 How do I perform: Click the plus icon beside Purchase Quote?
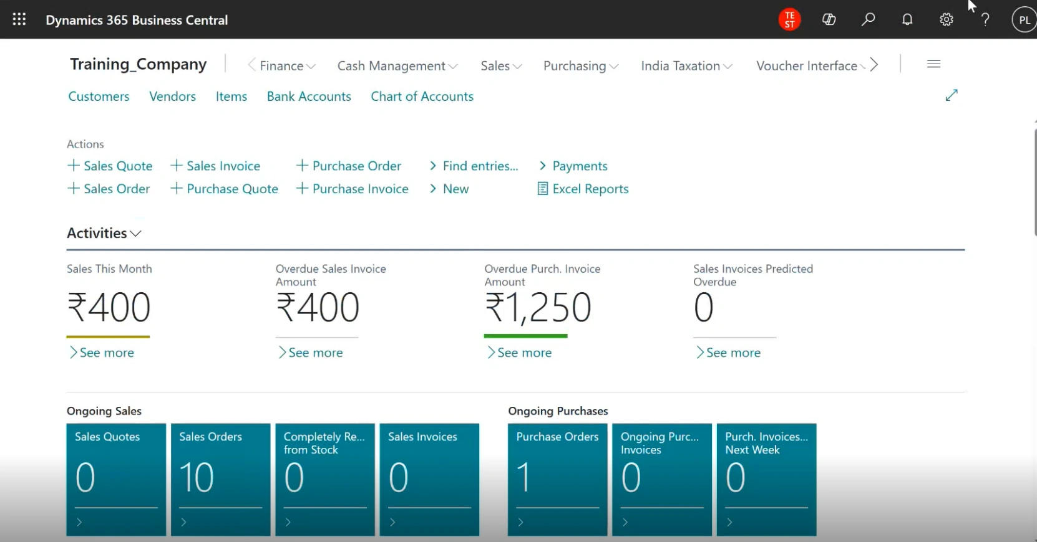pos(176,188)
